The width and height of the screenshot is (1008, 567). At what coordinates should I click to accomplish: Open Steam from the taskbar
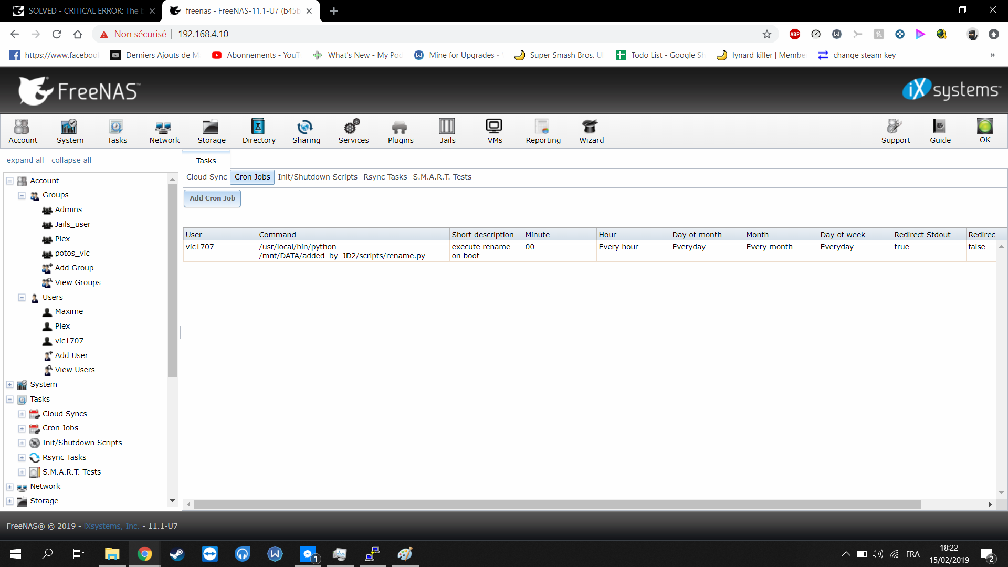[177, 554]
